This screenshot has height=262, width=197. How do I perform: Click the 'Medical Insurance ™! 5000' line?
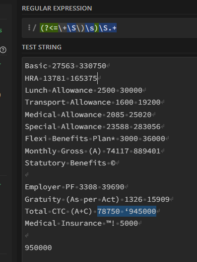(x=81, y=223)
